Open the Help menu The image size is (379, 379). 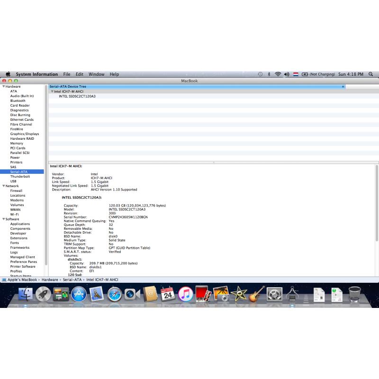point(114,74)
